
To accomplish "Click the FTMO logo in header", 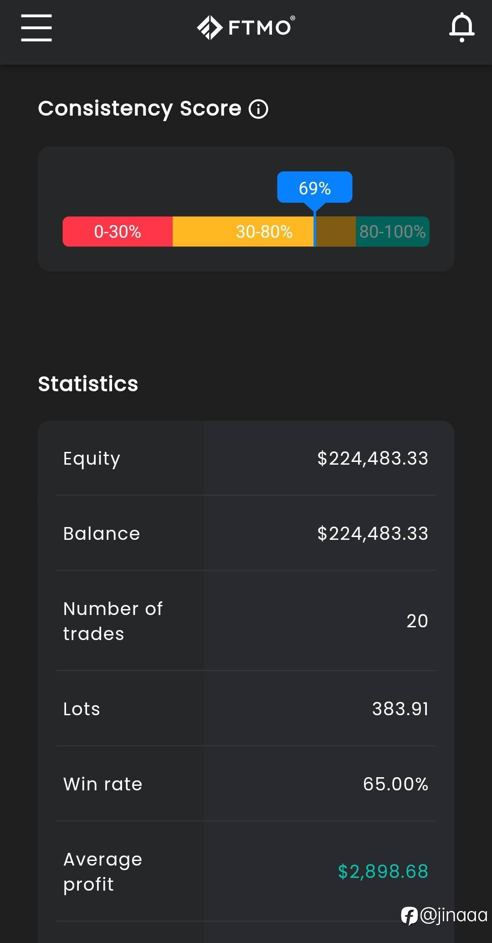I will pos(246,27).
